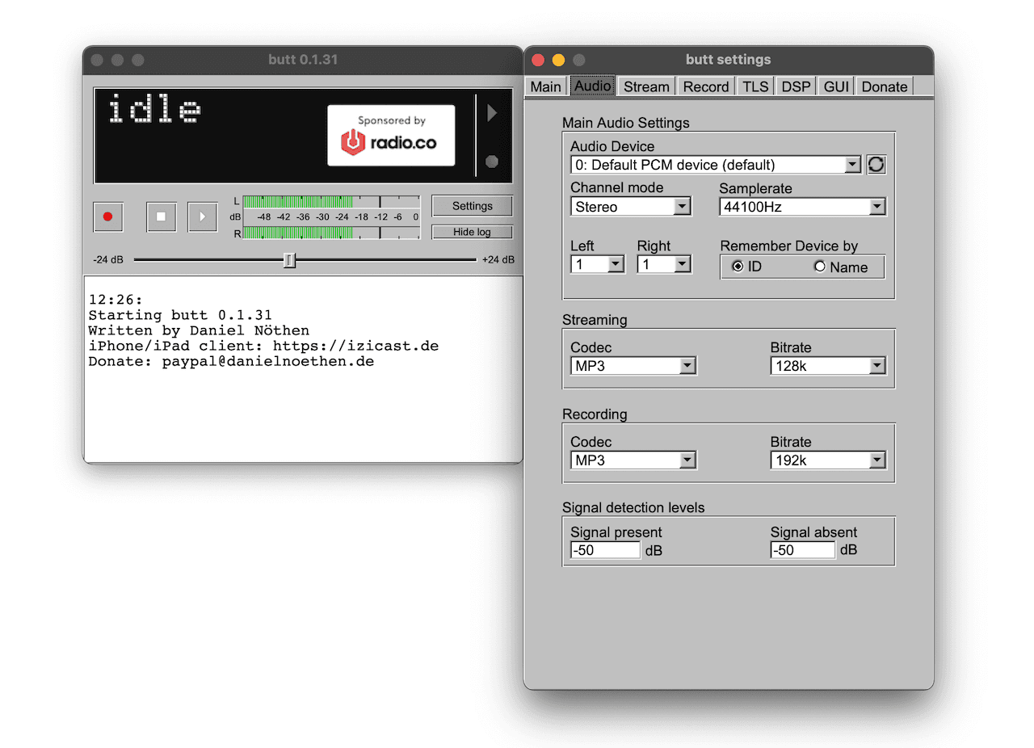Click the Hide log button

tap(472, 232)
